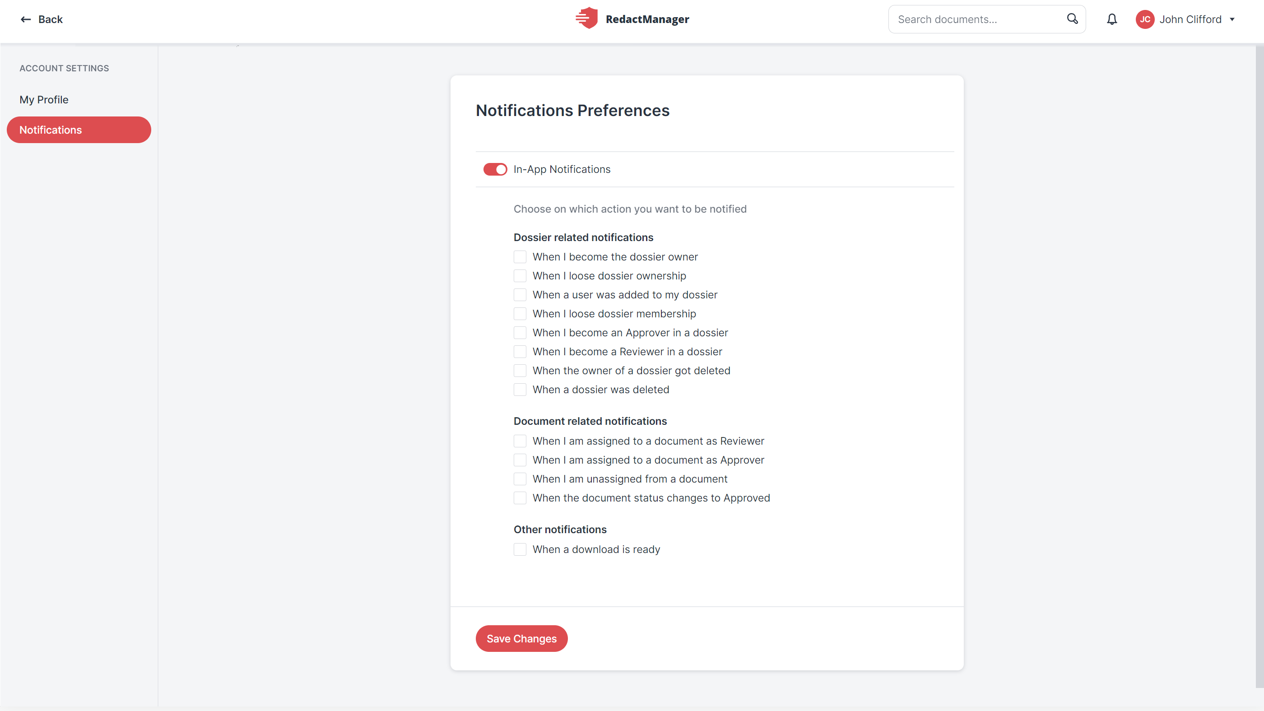
Task: Click the RedactManager shield logo
Action: 586,19
